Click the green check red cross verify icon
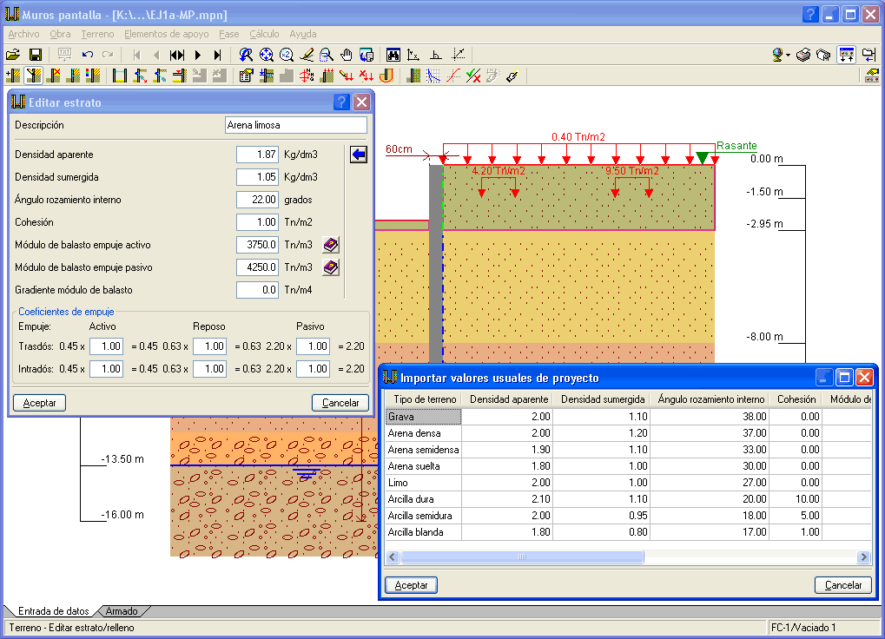 pyautogui.click(x=473, y=76)
